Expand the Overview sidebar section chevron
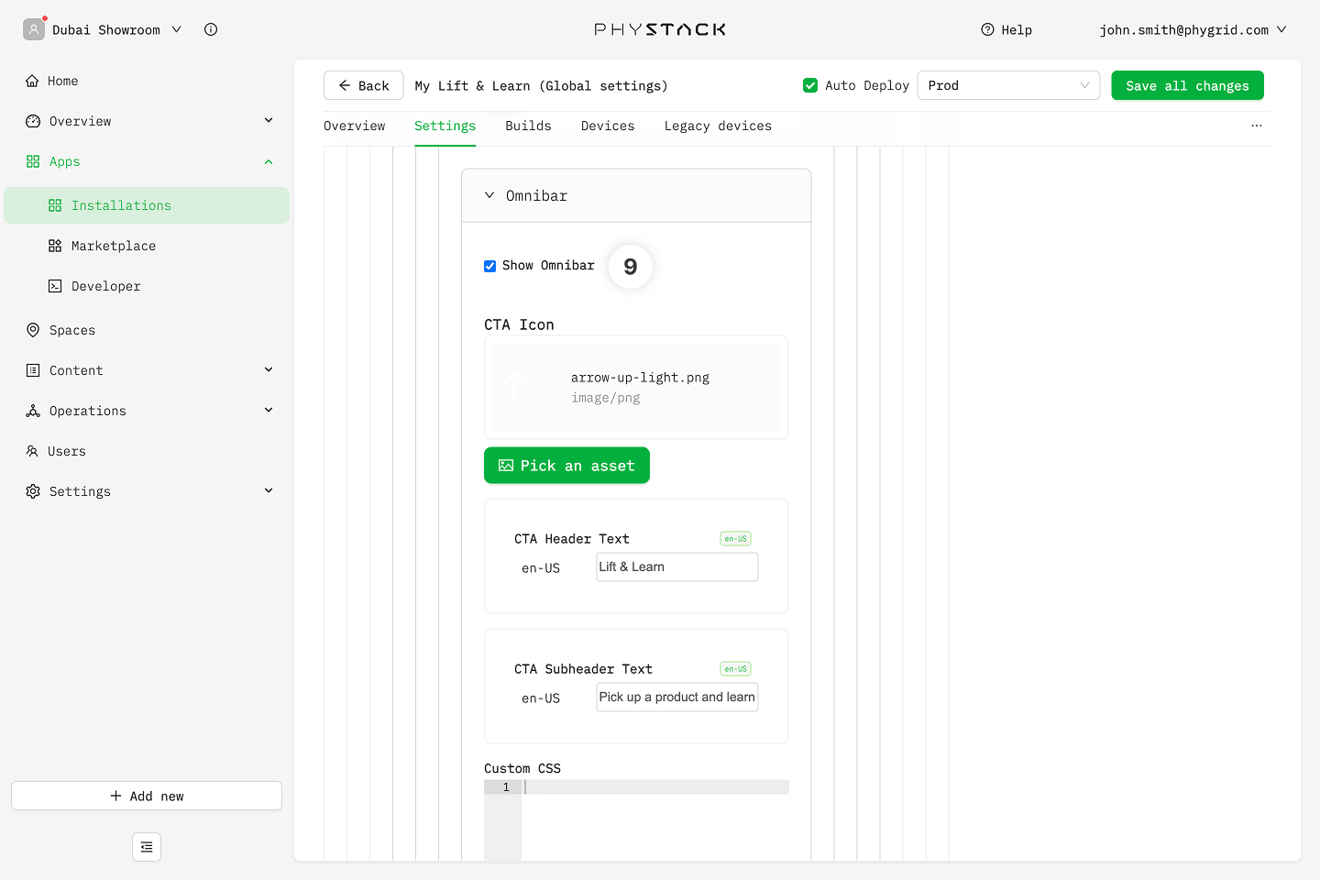 pyautogui.click(x=269, y=120)
